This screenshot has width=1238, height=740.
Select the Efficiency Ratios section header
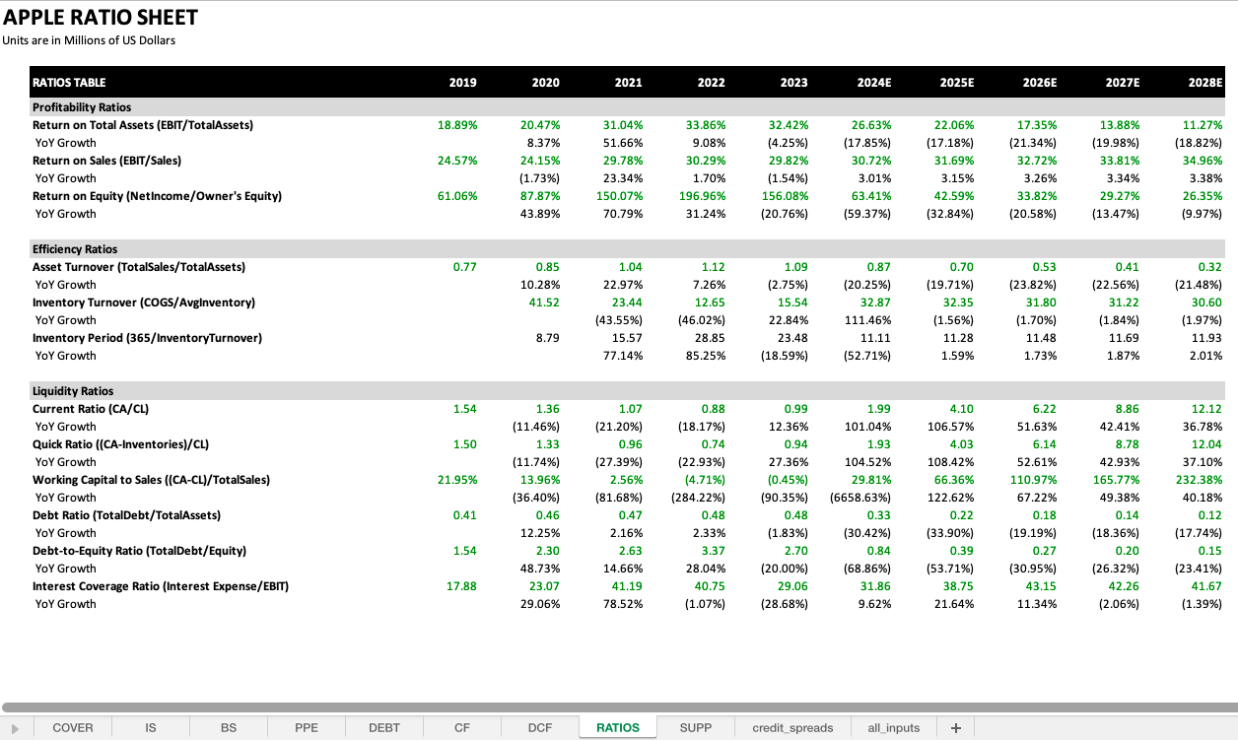tap(75, 249)
